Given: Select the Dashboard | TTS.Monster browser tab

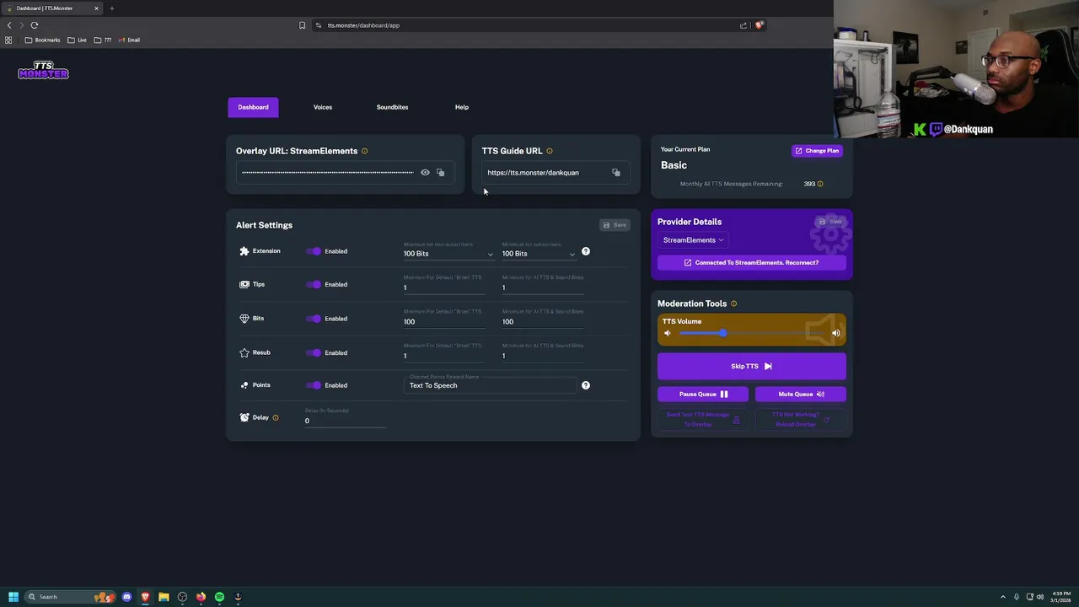Looking at the screenshot, I should [51, 8].
